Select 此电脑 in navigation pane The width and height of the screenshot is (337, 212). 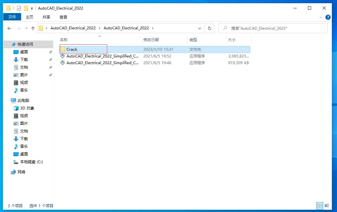(23, 100)
